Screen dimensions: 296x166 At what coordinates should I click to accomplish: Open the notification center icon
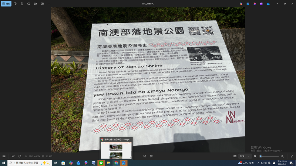click(x=291, y=163)
